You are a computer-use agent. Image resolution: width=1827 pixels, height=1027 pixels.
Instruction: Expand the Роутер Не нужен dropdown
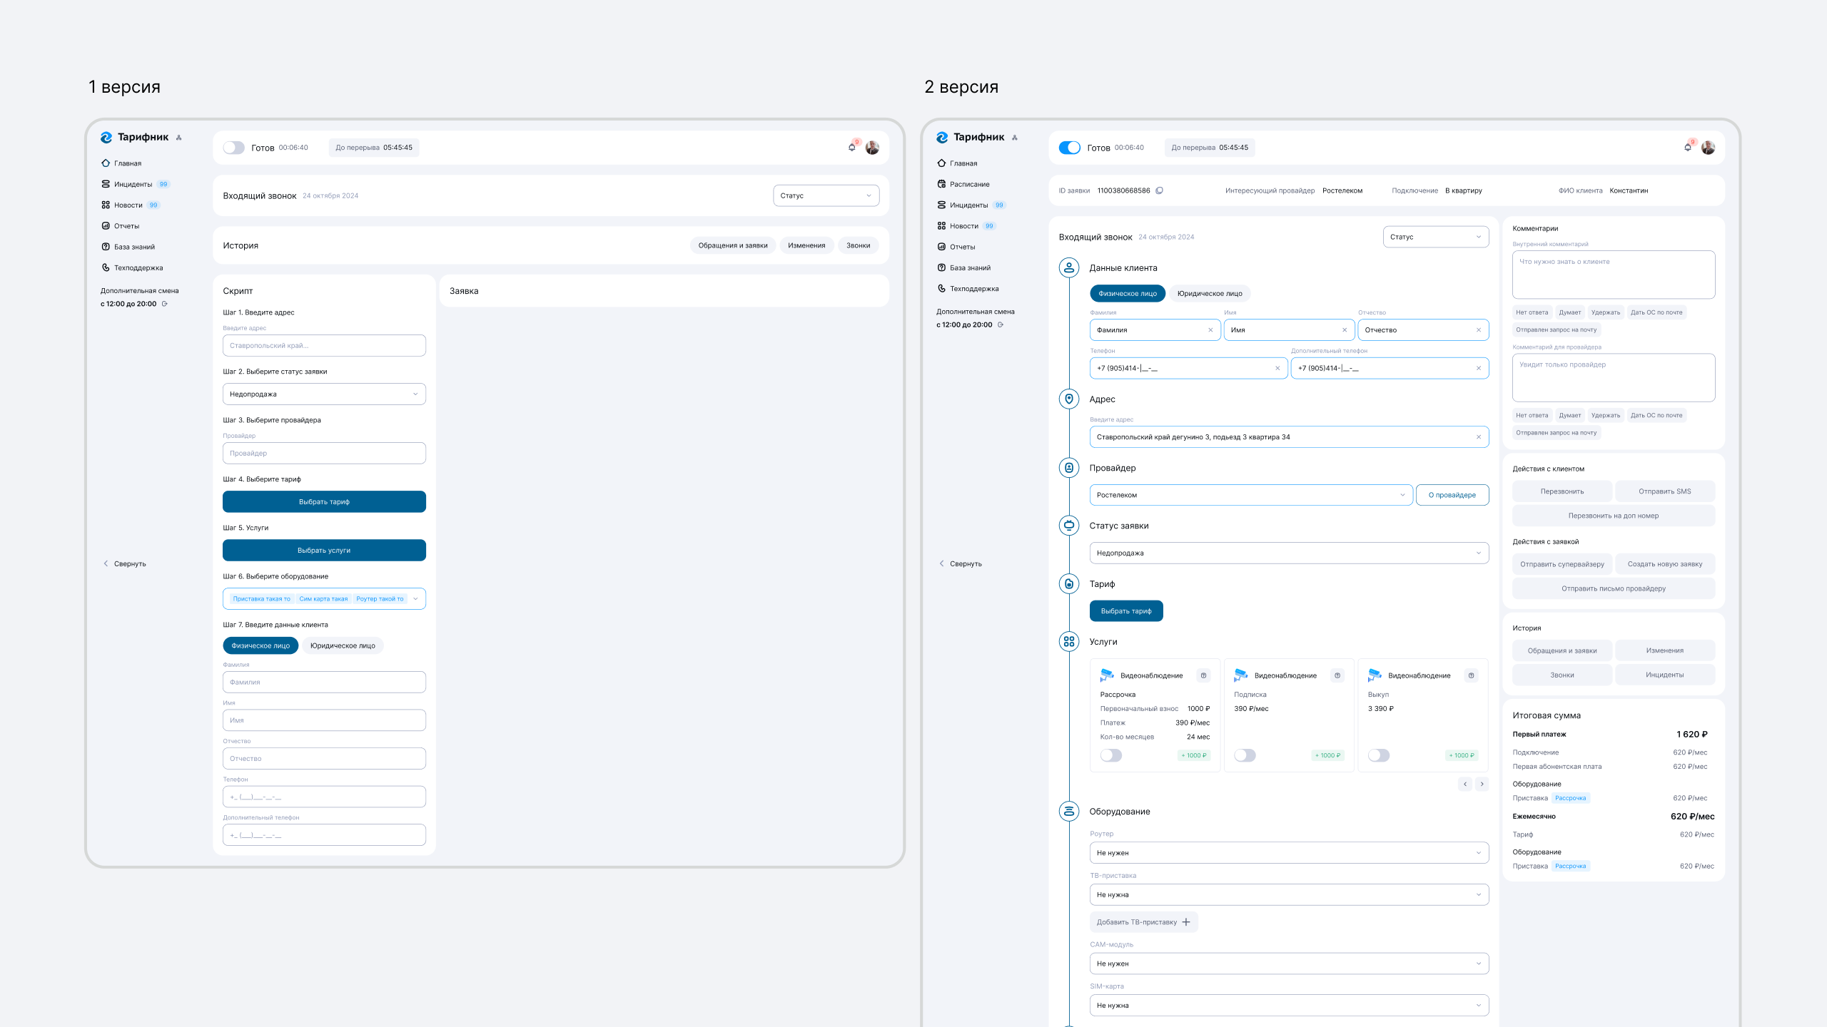[1288, 853]
